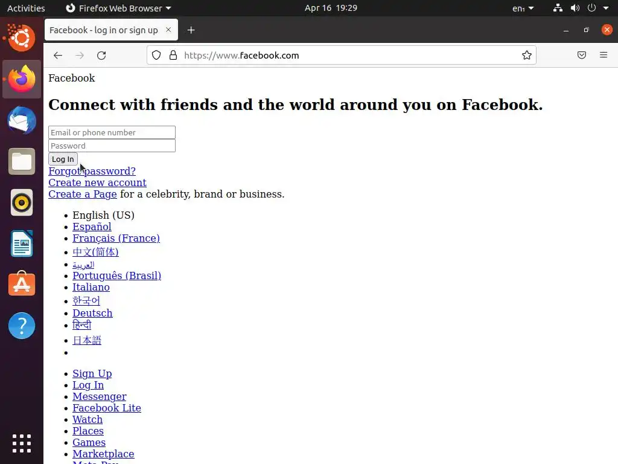Open the Marketplace link
Viewport: 618px width, 464px height.
click(103, 454)
